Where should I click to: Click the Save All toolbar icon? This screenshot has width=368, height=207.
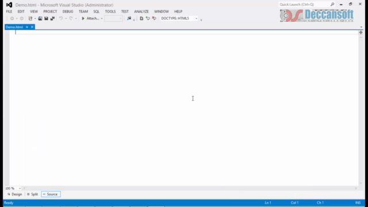coord(52,18)
